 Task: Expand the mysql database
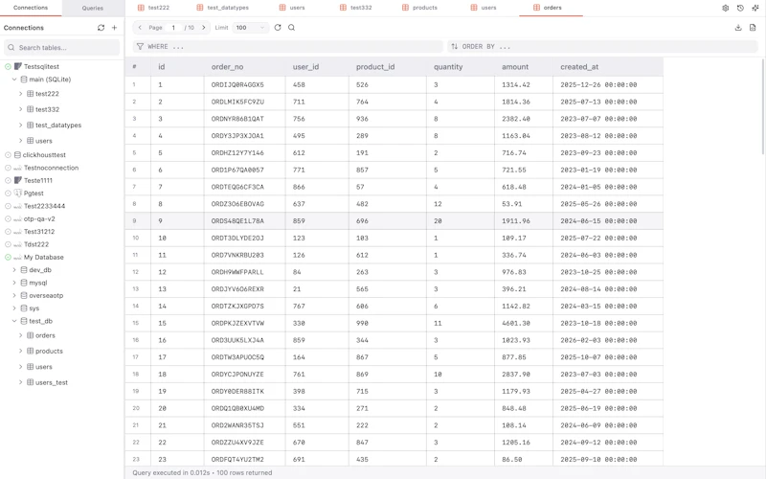[x=14, y=283]
